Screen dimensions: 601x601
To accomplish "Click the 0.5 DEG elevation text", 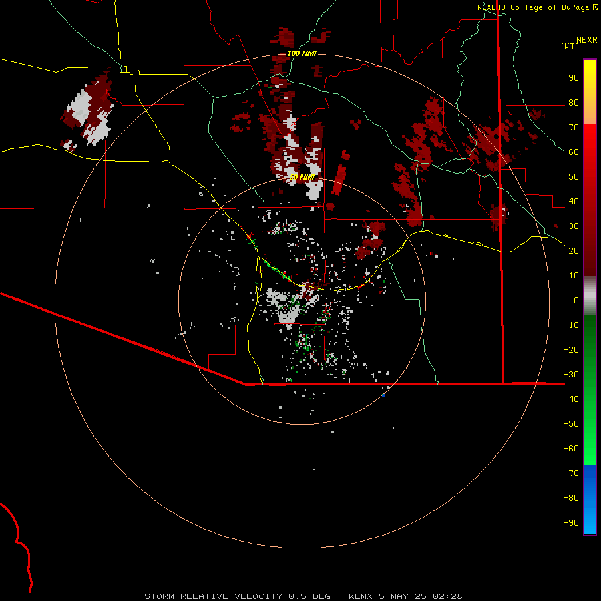I will coord(309,596).
